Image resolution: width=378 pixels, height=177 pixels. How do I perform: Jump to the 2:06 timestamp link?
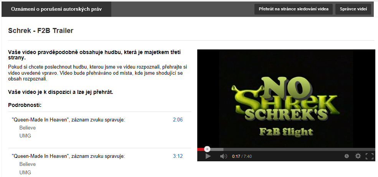178,120
